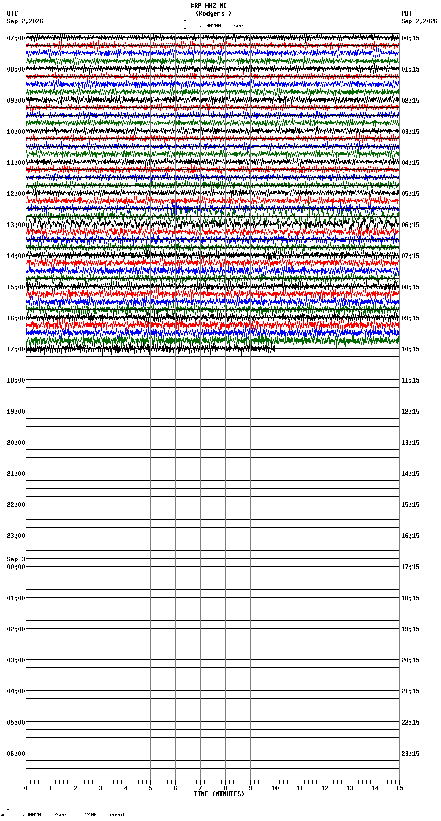Click the '22:00' UTC time label
441x821 pixels.
tap(16, 505)
